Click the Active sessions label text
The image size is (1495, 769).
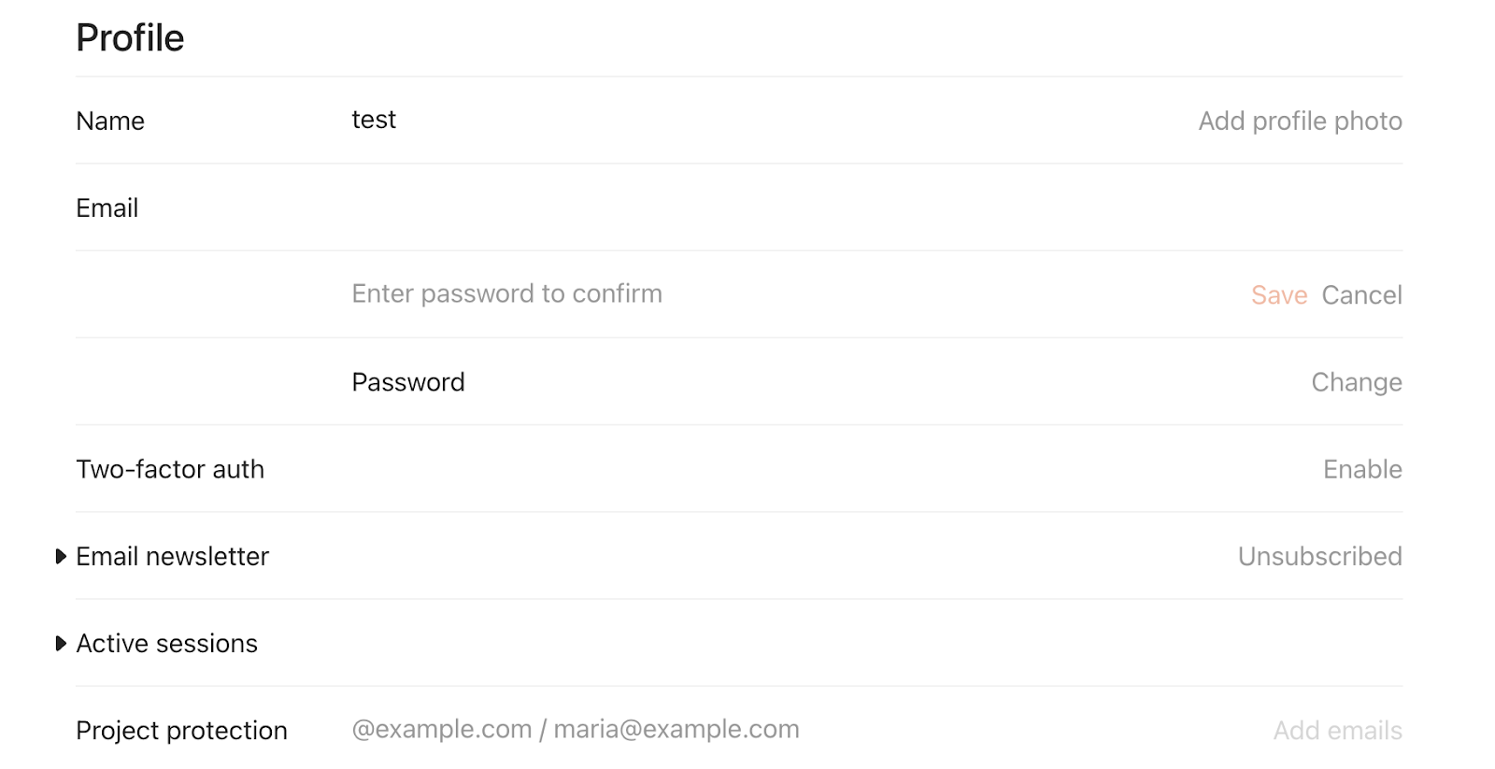[167, 644]
